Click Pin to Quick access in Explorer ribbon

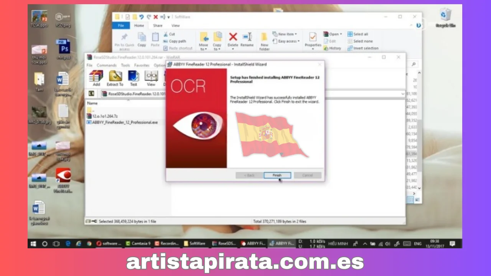pyautogui.click(x=124, y=41)
